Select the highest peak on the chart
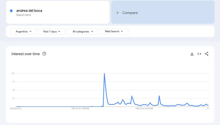Viewport: 220px width, 125px height. [104, 74]
